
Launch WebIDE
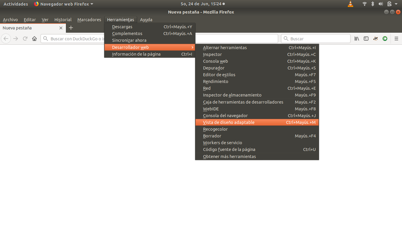point(257,109)
